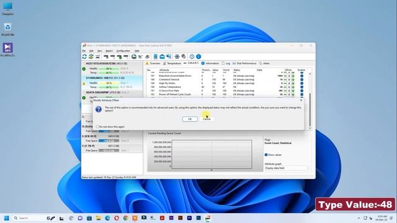
Task: Open the Report menu
Action: point(109,51)
